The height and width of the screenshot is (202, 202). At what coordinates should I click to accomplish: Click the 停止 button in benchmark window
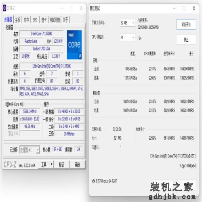click(186, 40)
